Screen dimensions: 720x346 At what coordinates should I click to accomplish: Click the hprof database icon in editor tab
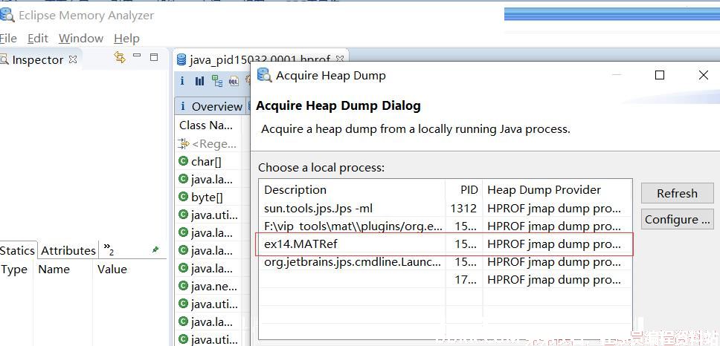[181, 59]
